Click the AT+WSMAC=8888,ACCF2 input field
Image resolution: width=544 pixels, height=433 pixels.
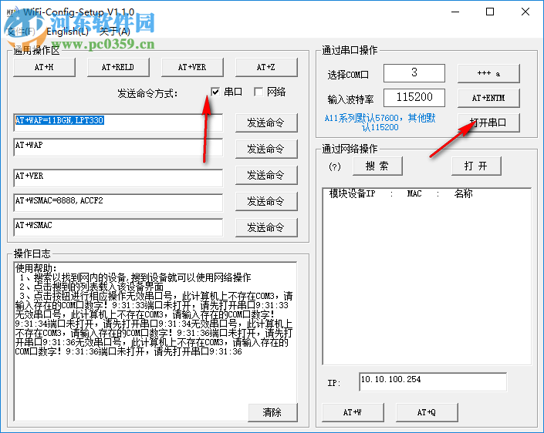pos(118,203)
